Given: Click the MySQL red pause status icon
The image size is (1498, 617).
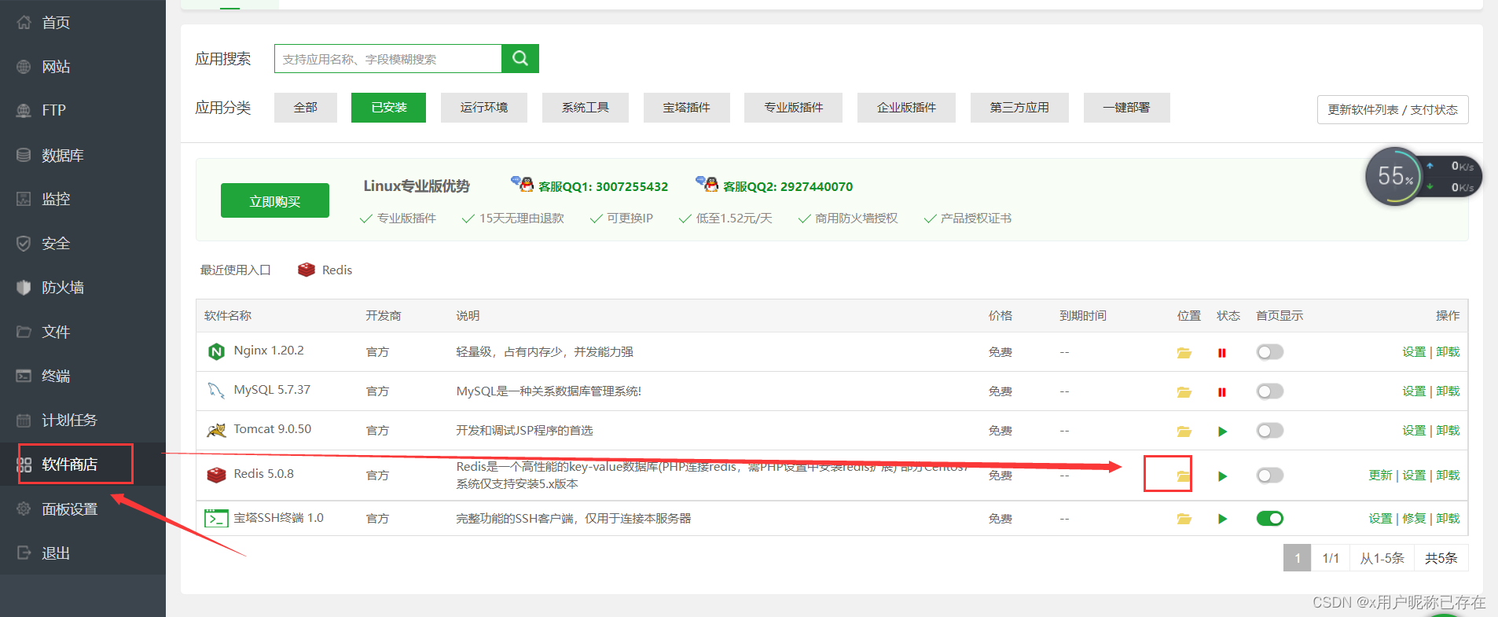Looking at the screenshot, I should tap(1222, 392).
